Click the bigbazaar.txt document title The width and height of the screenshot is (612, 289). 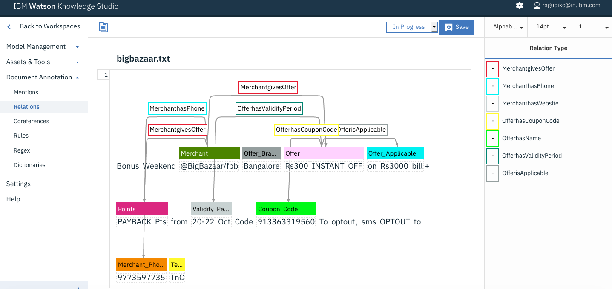143,59
